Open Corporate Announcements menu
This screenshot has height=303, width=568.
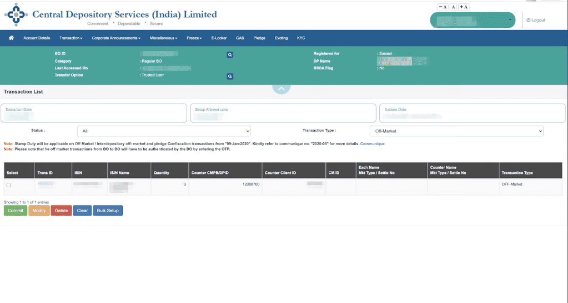click(x=116, y=38)
